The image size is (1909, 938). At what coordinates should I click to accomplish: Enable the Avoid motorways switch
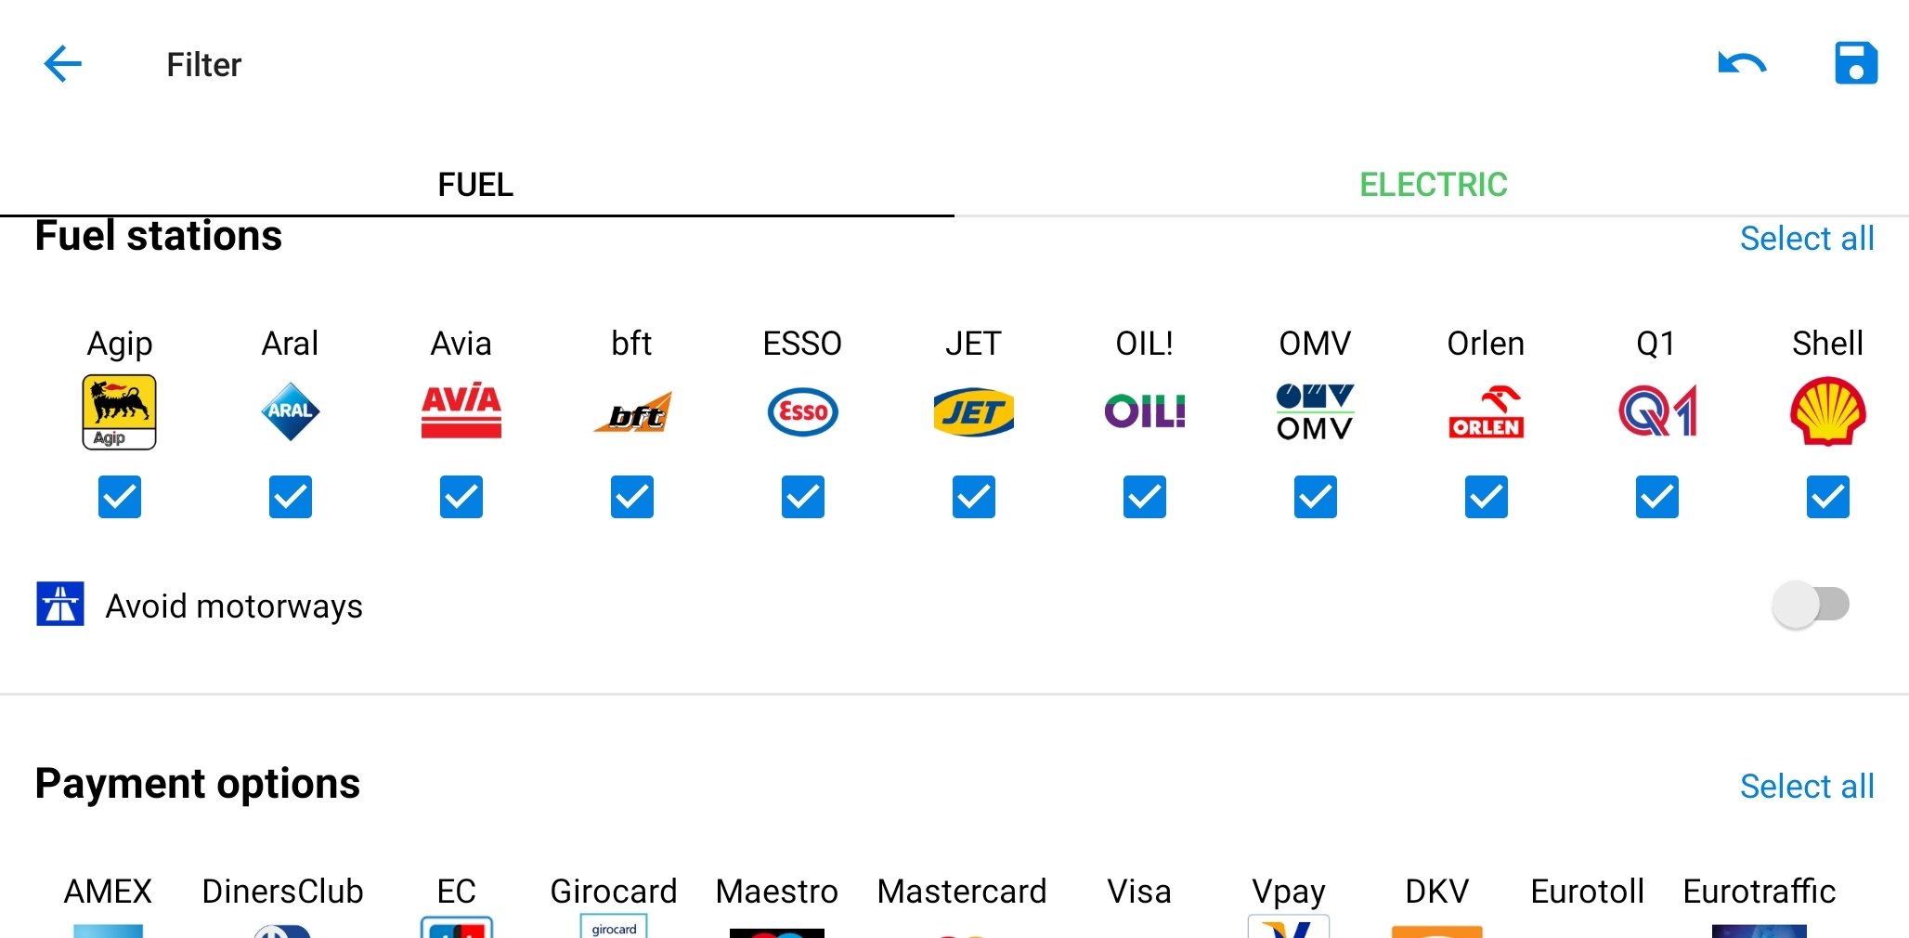click(1810, 605)
